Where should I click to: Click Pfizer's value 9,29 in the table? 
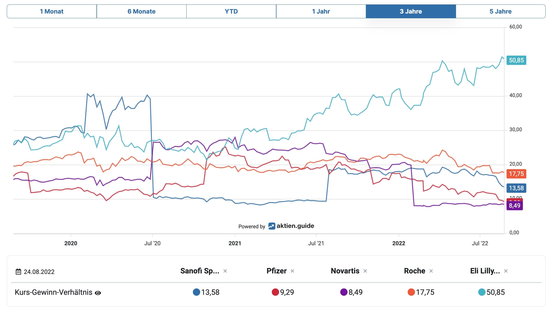click(287, 292)
